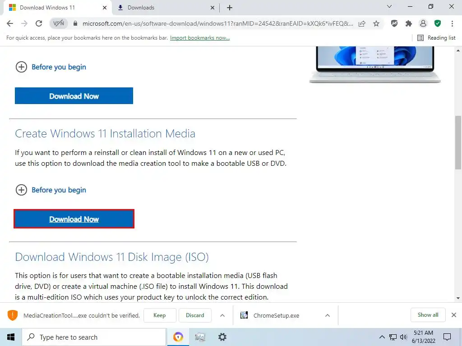The width and height of the screenshot is (462, 346).
Task: Expand Before you begin under Installation Media
Action: tap(51, 190)
